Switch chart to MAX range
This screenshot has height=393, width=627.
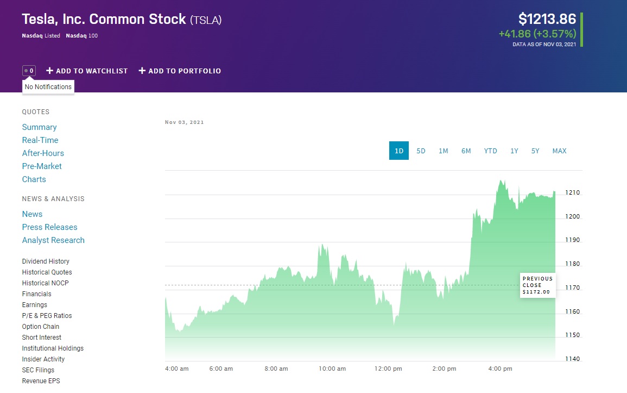(x=559, y=151)
